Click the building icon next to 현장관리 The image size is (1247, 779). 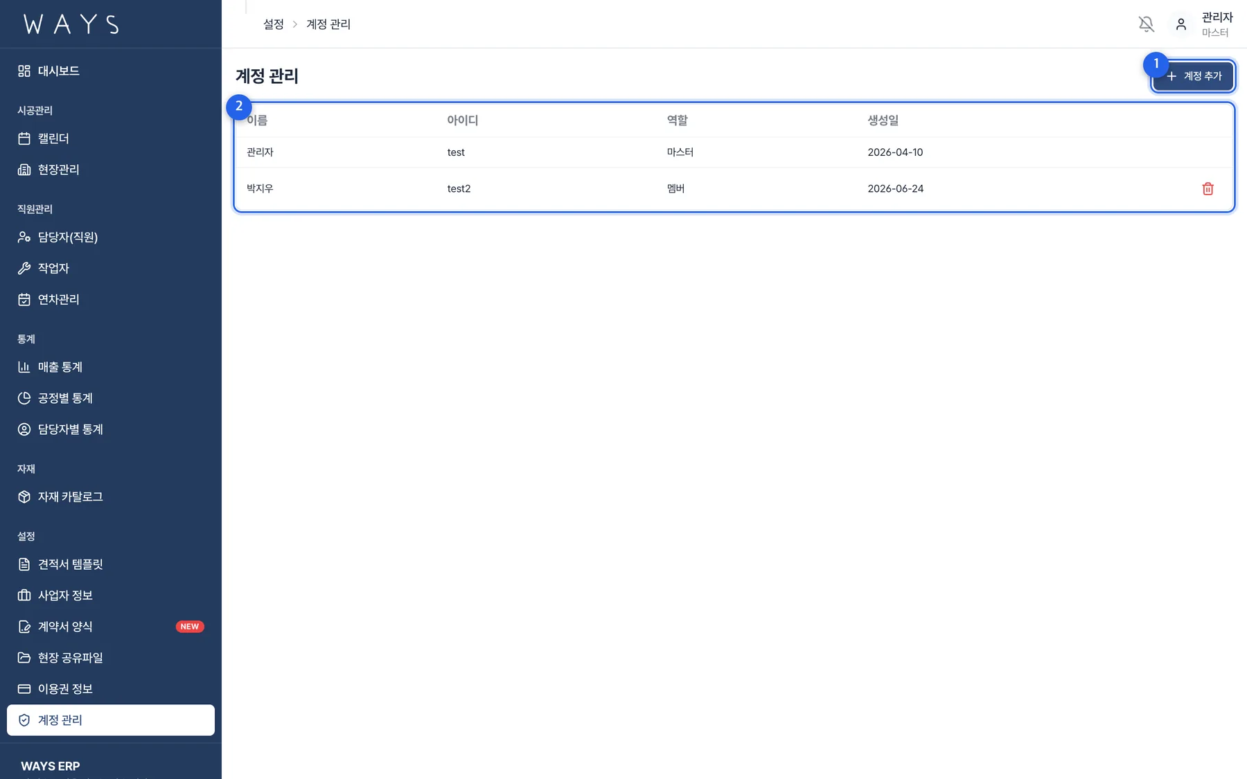pos(24,170)
